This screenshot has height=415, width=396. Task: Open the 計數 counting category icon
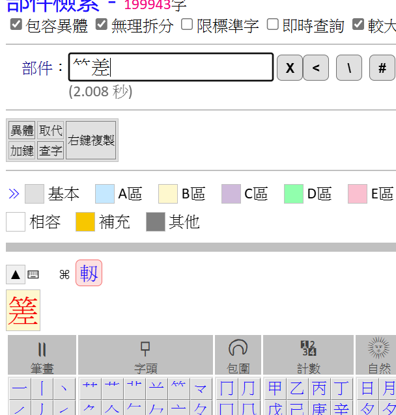click(308, 348)
